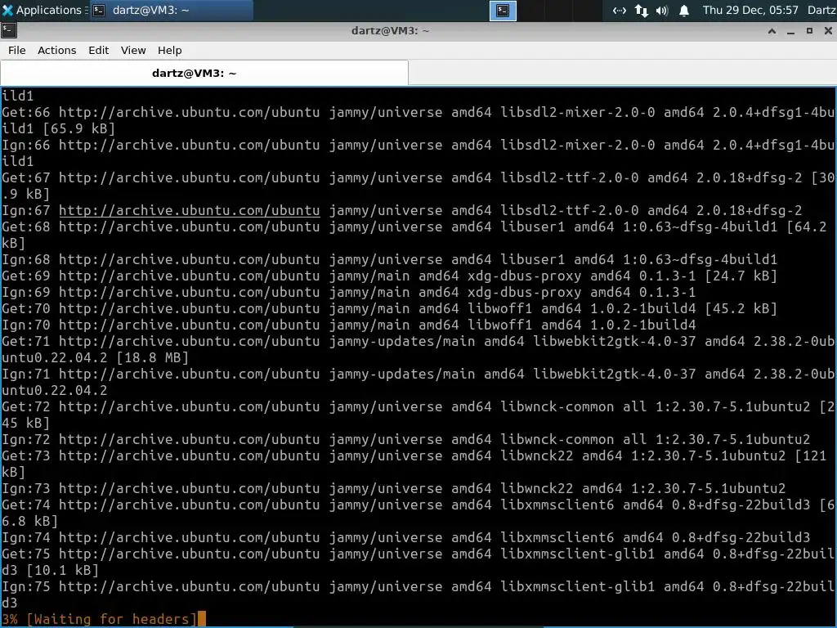Open the Edit menu
Viewport: 837px width, 628px height.
pos(98,50)
